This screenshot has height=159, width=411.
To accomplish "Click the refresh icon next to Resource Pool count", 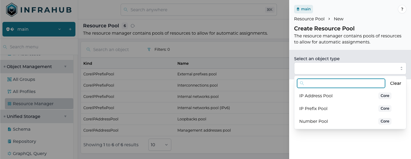I will pos(133,26).
